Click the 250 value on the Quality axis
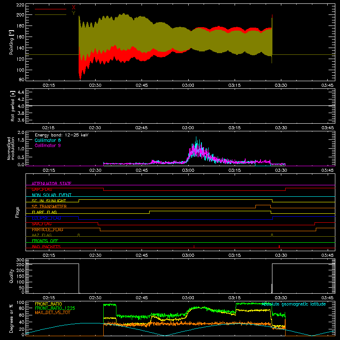 click(20, 265)
